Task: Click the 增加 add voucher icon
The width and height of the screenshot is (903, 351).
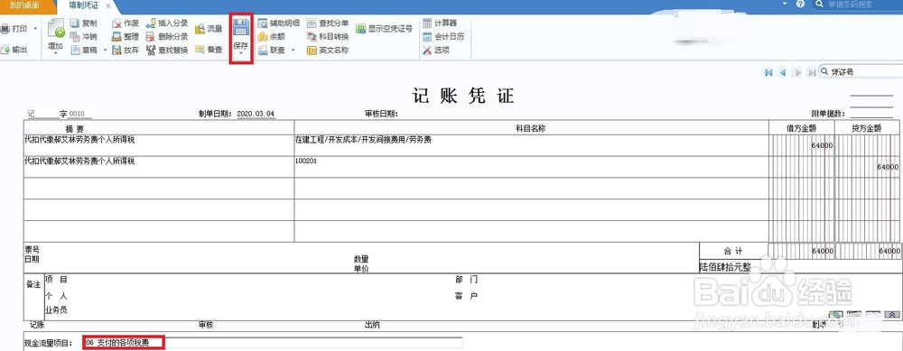Action: pos(55,30)
